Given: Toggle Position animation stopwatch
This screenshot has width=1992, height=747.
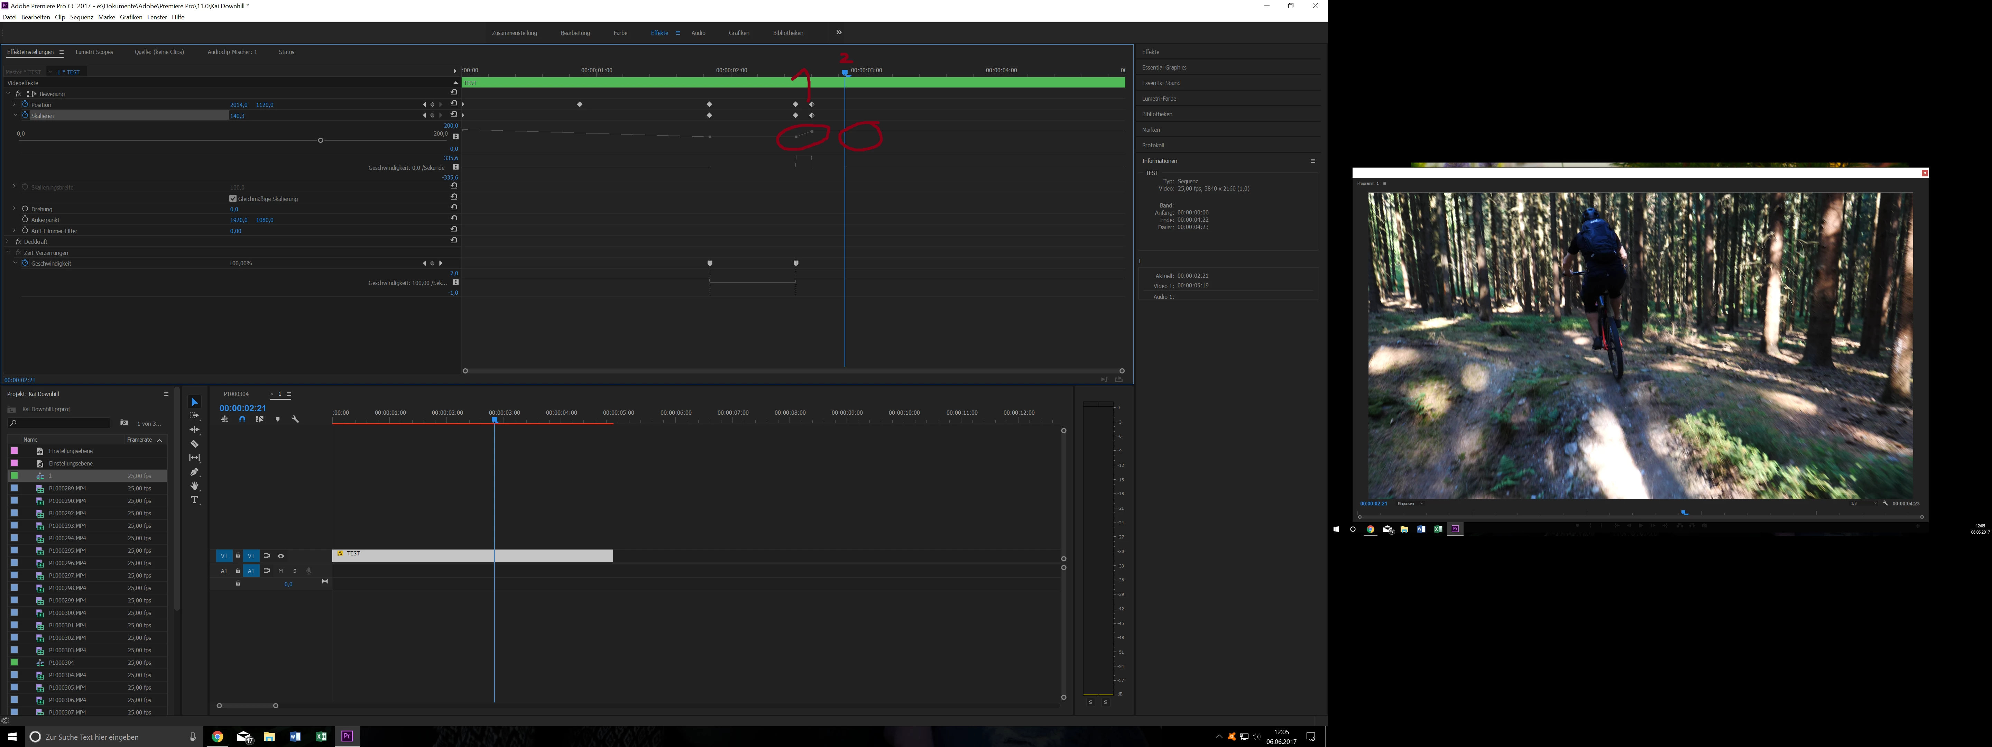Looking at the screenshot, I should (25, 104).
